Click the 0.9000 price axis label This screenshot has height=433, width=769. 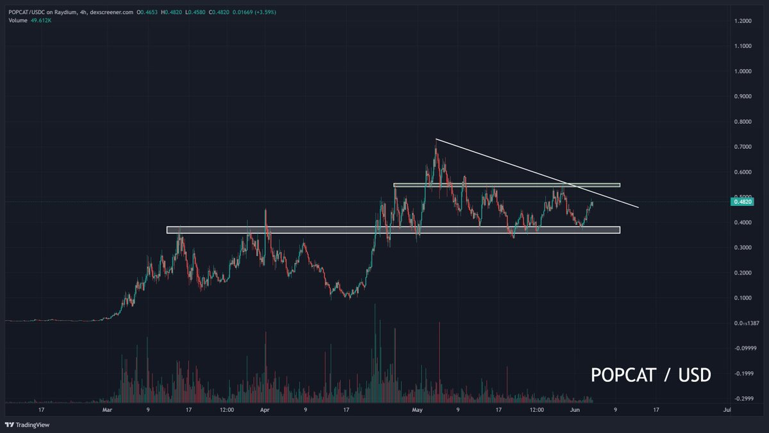tap(742, 96)
